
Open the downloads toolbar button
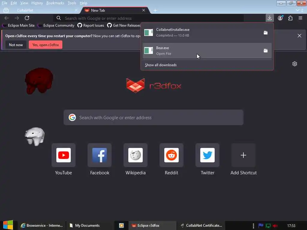270,18
